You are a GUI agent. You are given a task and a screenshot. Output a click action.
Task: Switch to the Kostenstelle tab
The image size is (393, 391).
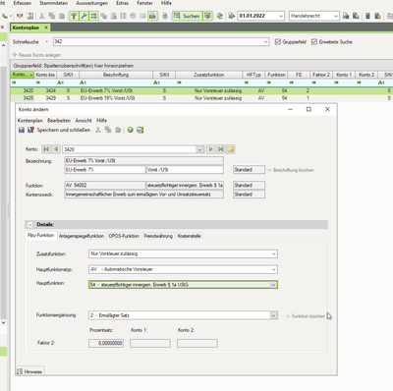point(189,236)
